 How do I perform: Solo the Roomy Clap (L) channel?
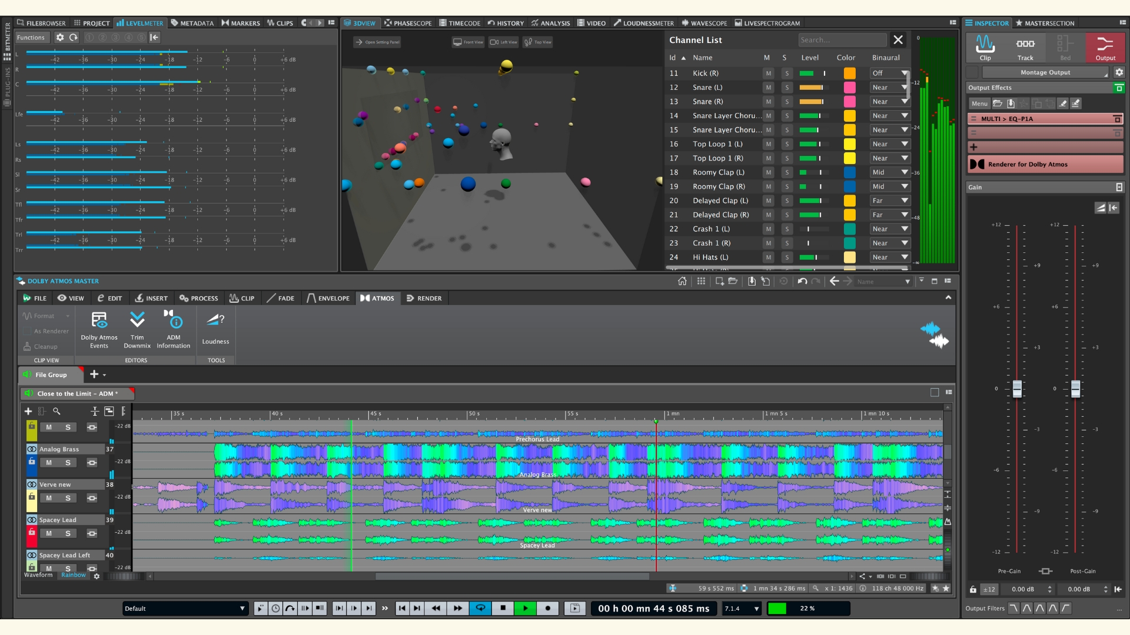[787, 172]
